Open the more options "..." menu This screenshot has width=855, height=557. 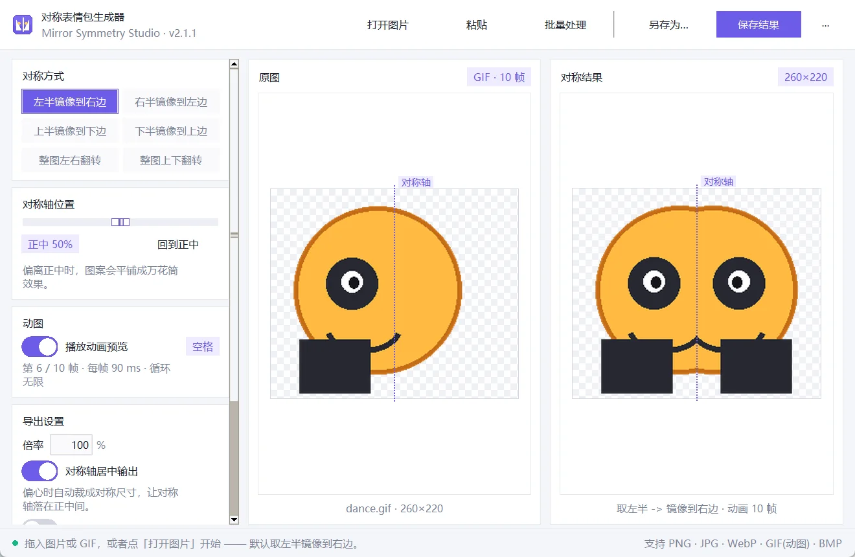(825, 25)
